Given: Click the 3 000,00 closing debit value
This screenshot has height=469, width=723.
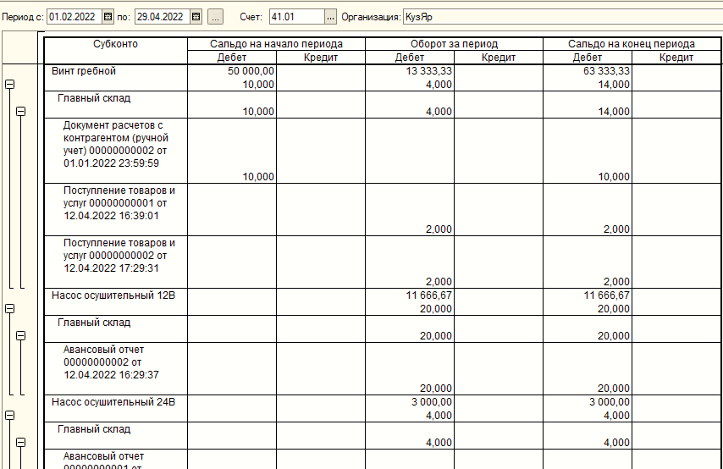Looking at the screenshot, I should 609,401.
